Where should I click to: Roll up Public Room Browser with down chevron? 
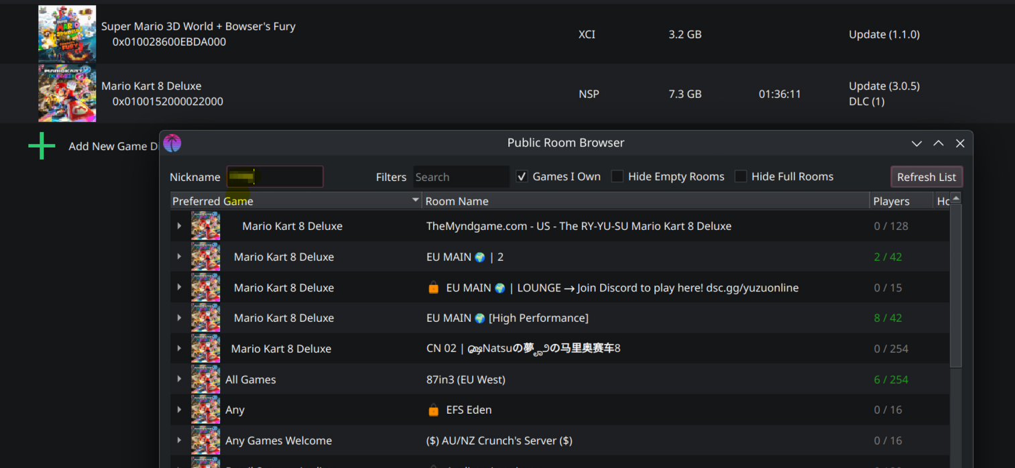[916, 143]
